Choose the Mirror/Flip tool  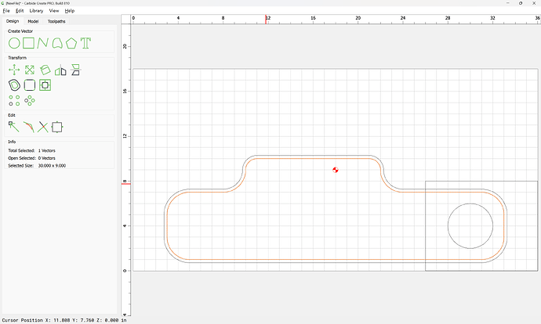pos(60,70)
